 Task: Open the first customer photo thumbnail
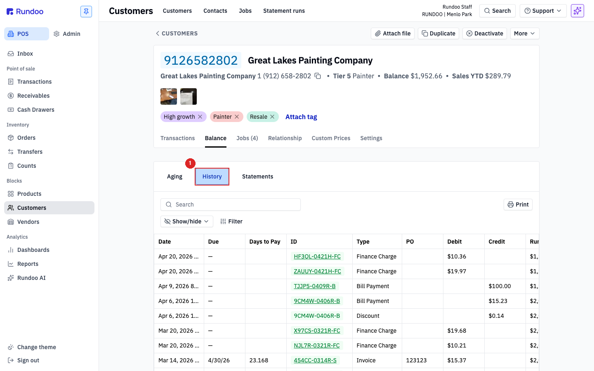click(x=169, y=96)
